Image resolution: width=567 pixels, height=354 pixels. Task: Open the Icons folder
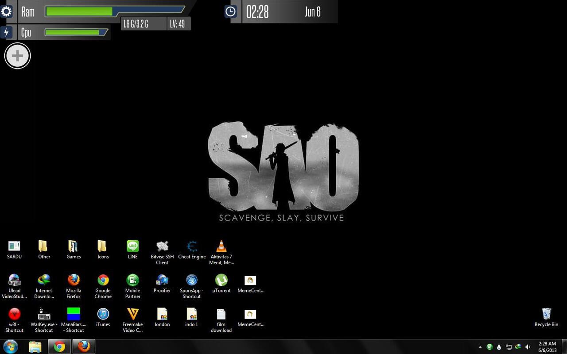click(x=103, y=250)
